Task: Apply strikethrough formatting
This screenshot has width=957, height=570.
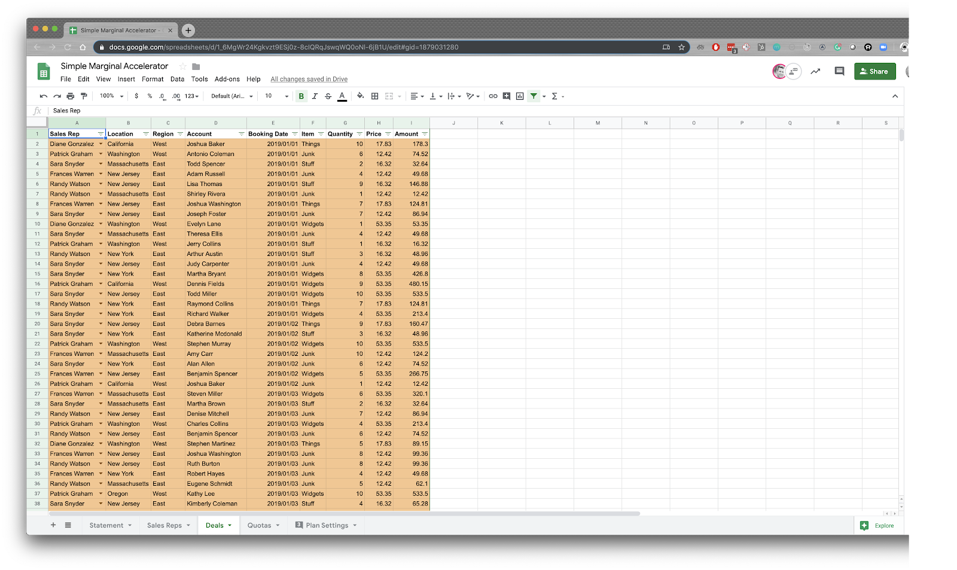Action: click(328, 96)
